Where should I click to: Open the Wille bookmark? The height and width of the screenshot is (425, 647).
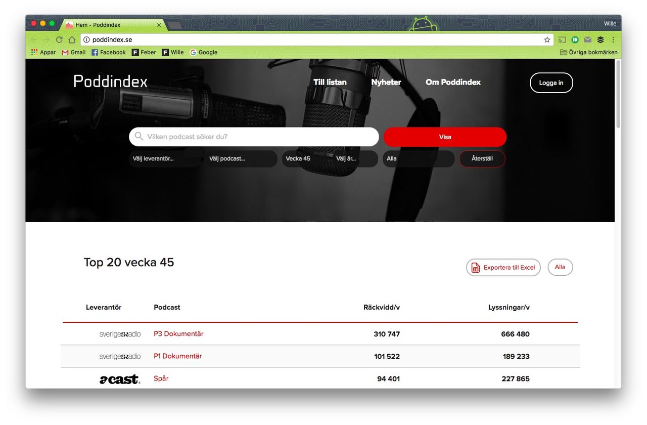pos(173,52)
